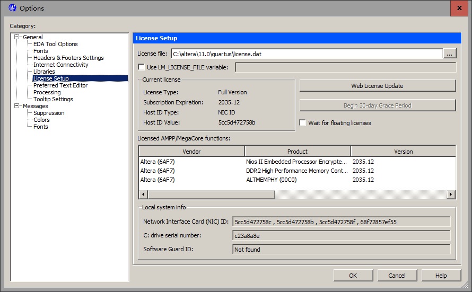The height and width of the screenshot is (292, 472).
Task: Select Preferred Text Editor category
Action: pos(60,85)
